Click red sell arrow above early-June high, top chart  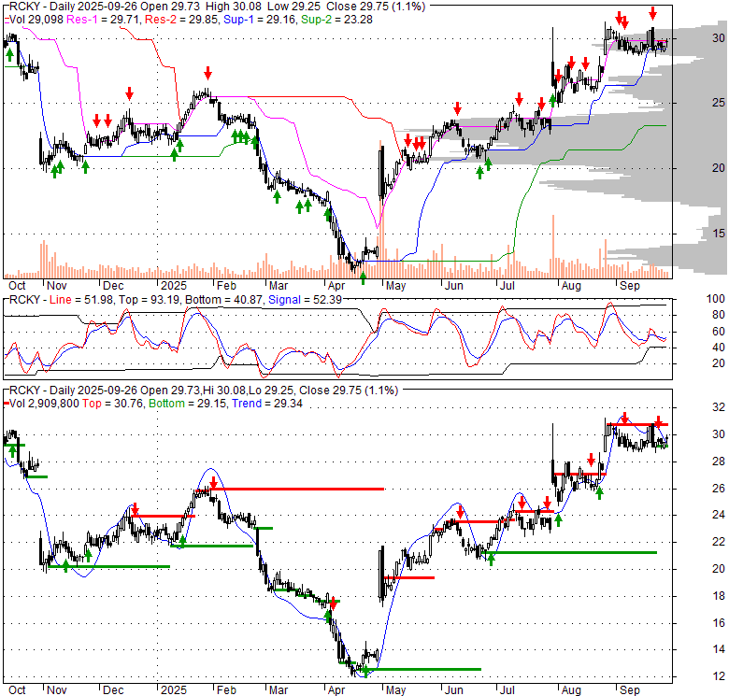(457, 108)
